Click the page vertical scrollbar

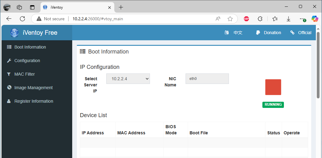(x=318, y=65)
